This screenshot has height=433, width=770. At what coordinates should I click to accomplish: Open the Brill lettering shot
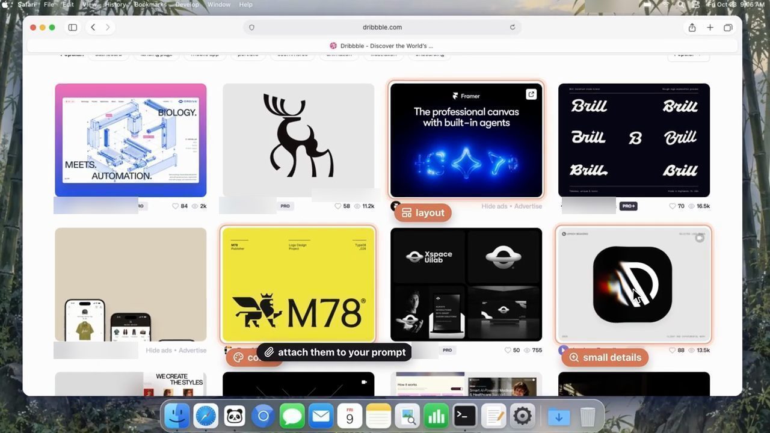click(x=634, y=140)
